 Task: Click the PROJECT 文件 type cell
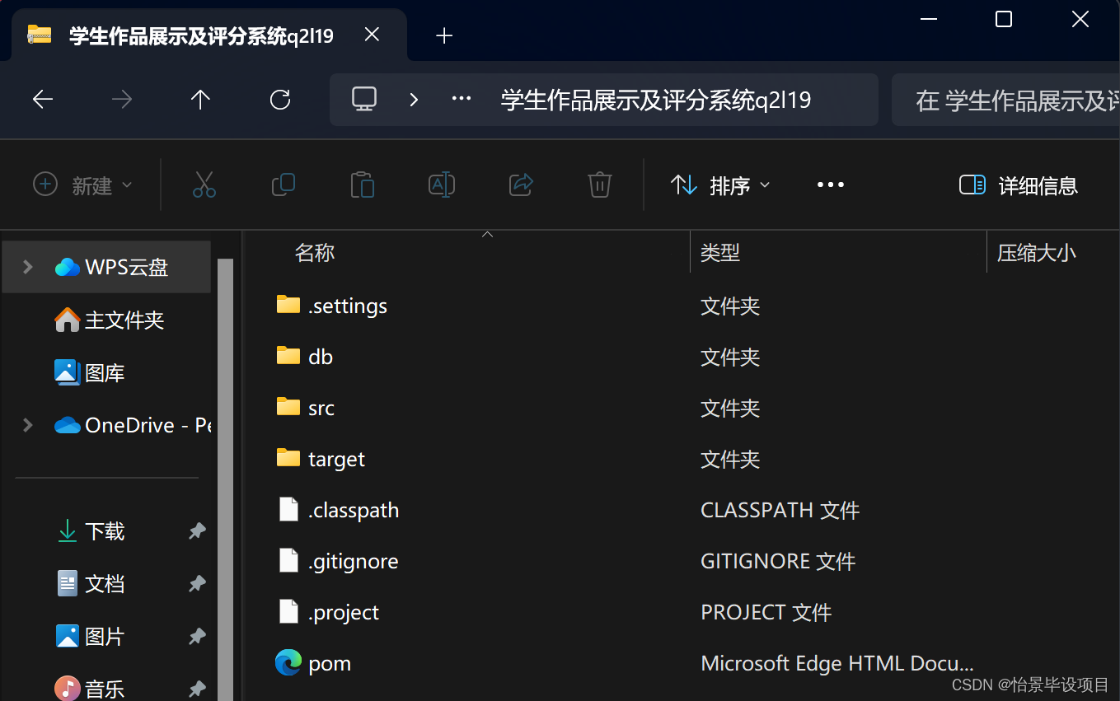[766, 612]
